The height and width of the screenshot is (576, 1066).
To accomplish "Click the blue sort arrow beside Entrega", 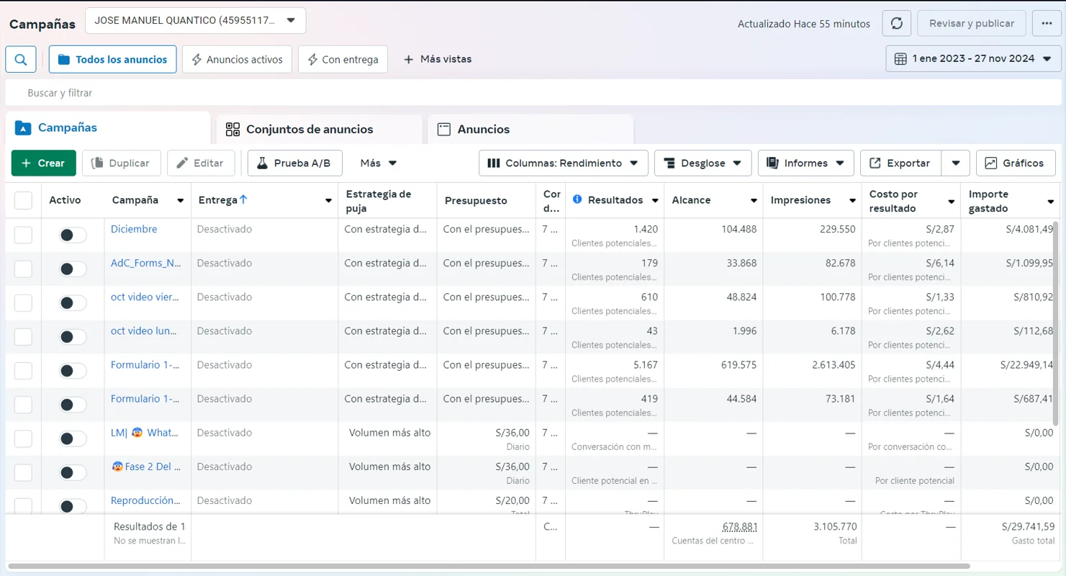I will point(243,199).
